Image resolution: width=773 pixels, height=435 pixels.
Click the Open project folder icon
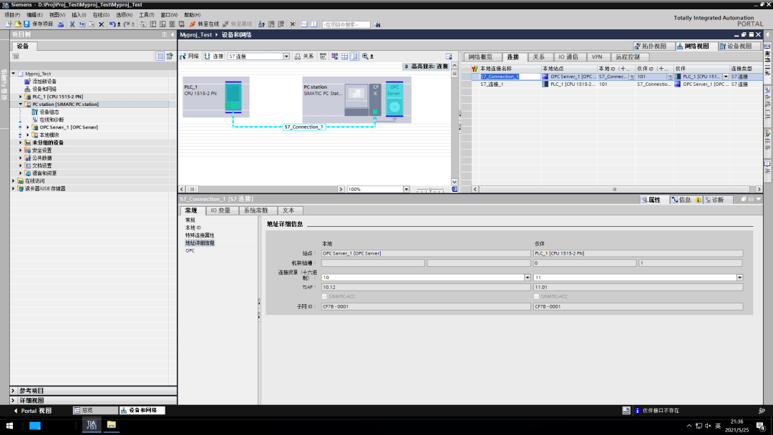(18, 24)
